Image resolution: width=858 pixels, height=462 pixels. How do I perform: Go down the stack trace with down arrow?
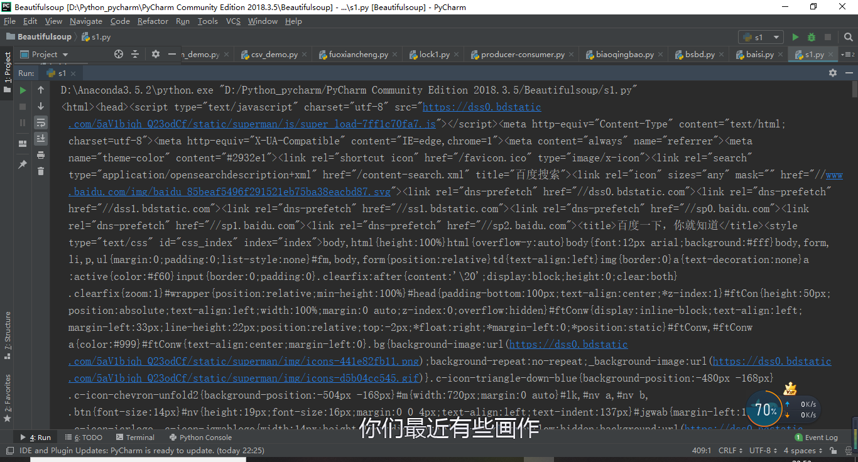click(41, 107)
